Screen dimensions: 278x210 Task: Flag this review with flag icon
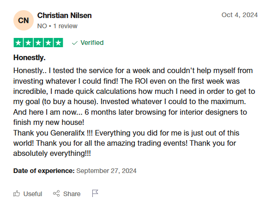click(x=95, y=193)
